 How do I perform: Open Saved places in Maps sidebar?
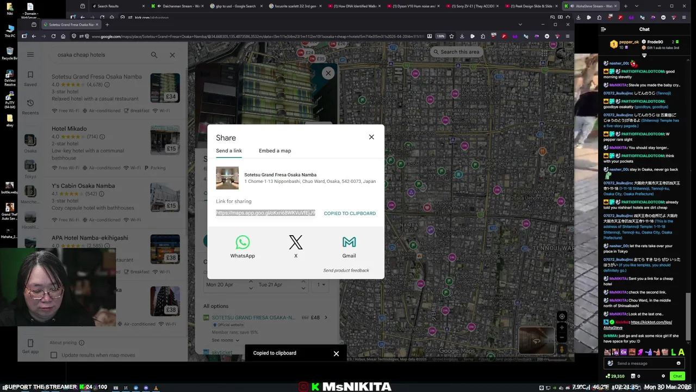click(30, 79)
